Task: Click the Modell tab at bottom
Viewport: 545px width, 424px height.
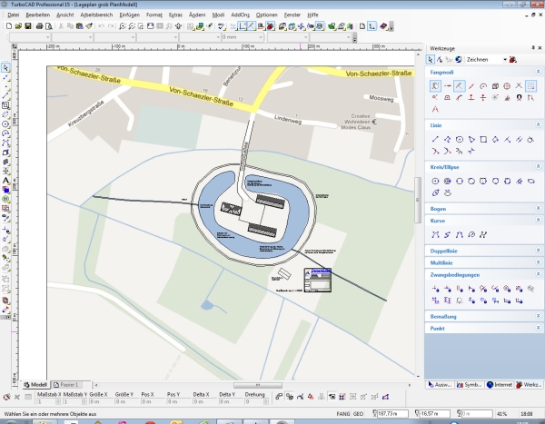Action: 36,385
